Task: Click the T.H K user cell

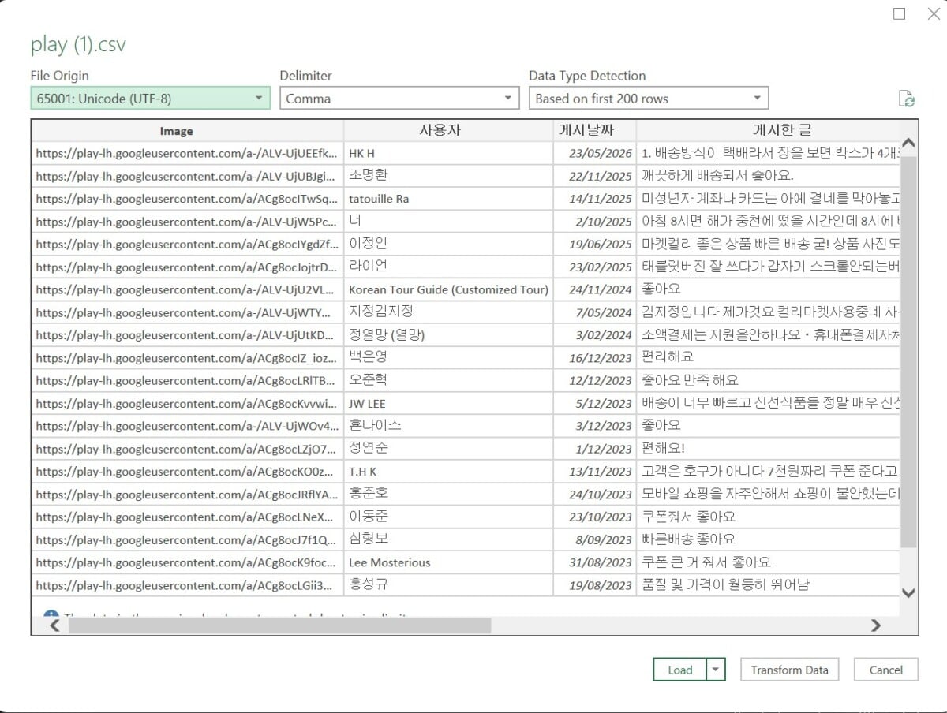Action: pyautogui.click(x=449, y=472)
